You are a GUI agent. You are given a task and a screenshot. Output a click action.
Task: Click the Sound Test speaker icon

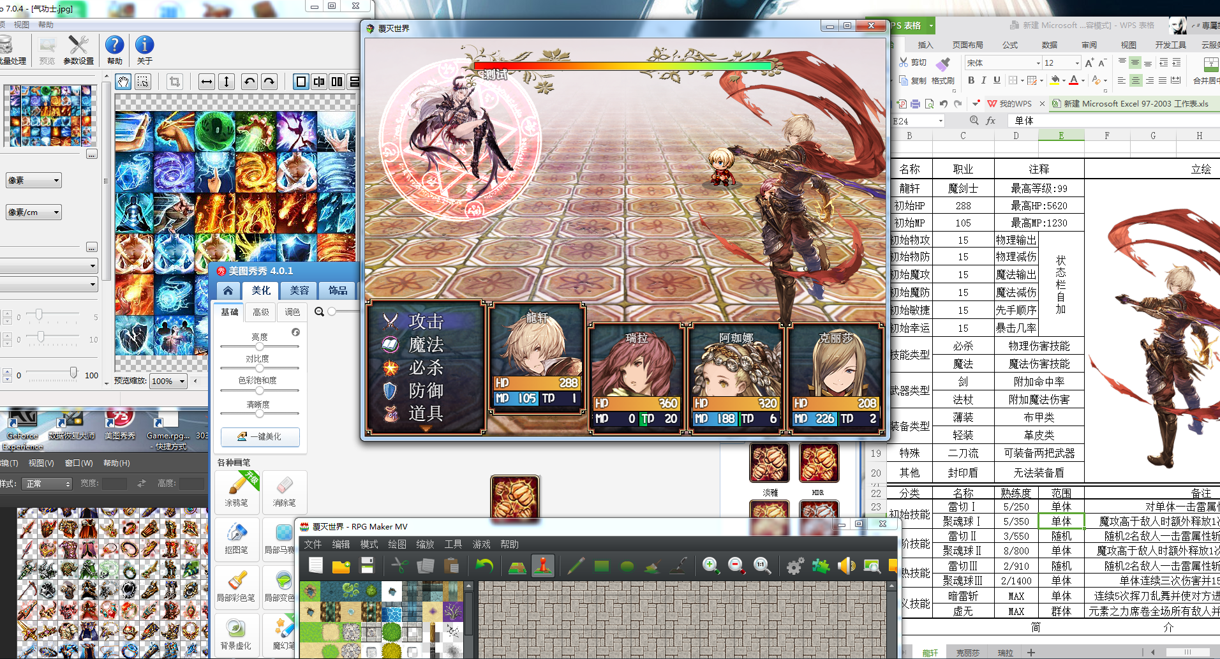(847, 565)
